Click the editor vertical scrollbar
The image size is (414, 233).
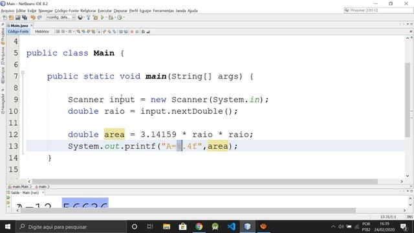pyautogui.click(x=408, y=100)
